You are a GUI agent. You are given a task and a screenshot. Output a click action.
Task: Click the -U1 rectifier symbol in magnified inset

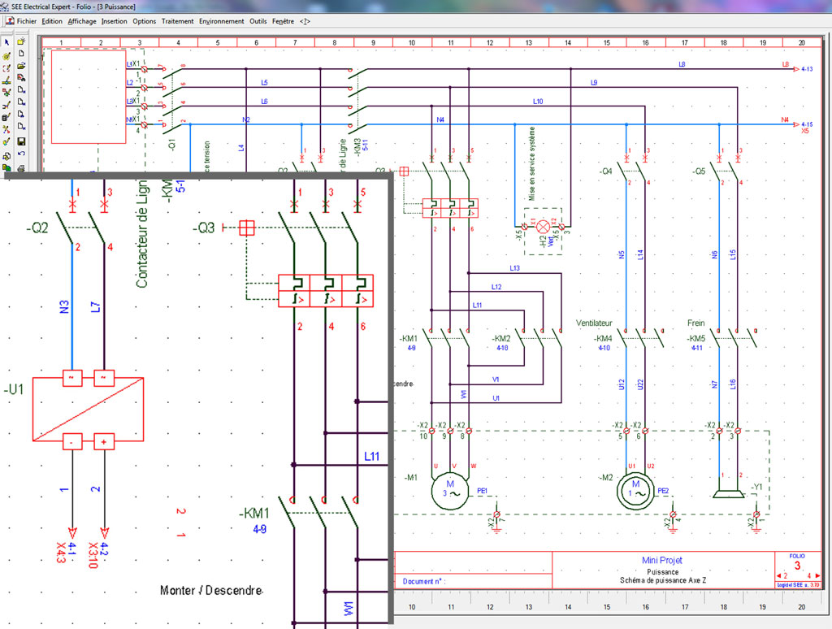88,410
